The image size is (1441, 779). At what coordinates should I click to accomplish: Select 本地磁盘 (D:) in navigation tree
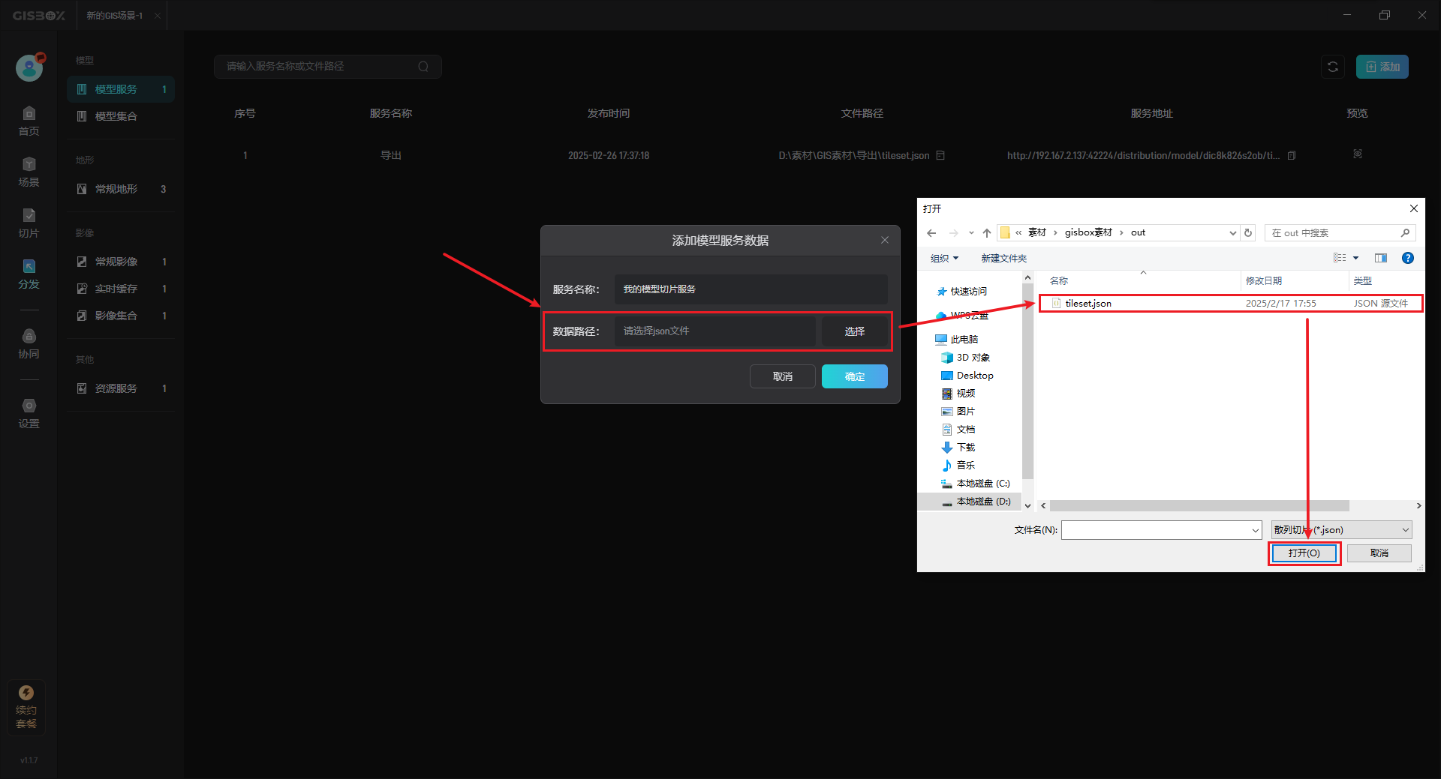976,502
